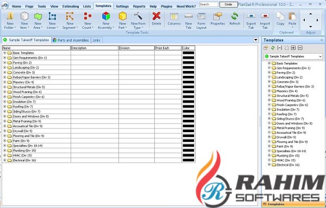326x208 pixels.
Task: Copy to clipboard
Action: coord(280,19)
